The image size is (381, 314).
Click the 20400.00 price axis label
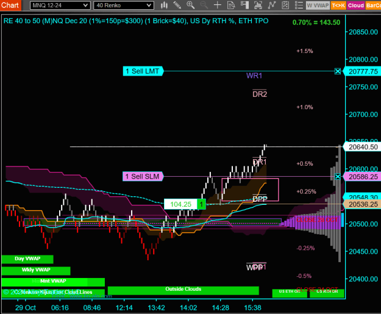click(x=363, y=279)
